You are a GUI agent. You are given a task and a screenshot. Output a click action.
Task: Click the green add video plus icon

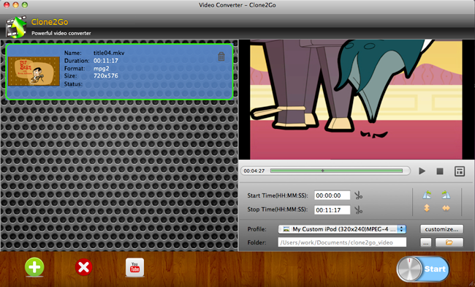pyautogui.click(x=34, y=267)
